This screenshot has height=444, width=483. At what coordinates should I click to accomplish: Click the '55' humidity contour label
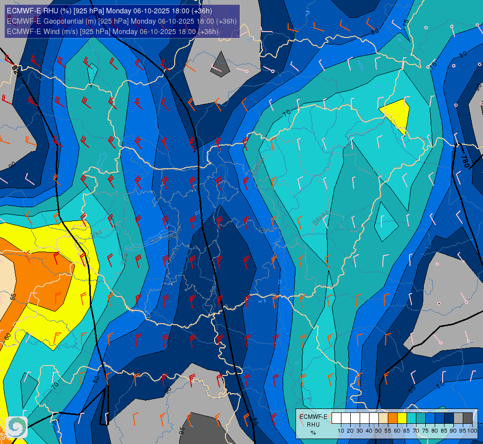13,296
